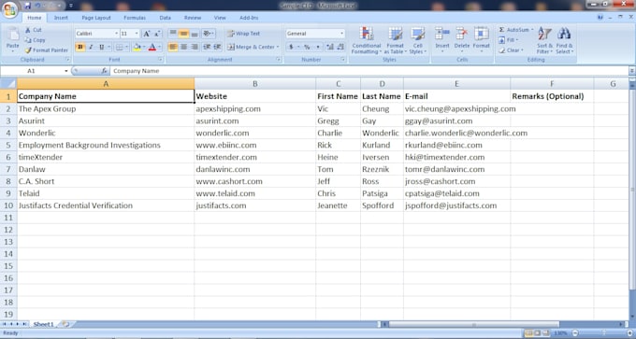Set middle vertical alignment
The image size is (636, 339).
tap(183, 34)
